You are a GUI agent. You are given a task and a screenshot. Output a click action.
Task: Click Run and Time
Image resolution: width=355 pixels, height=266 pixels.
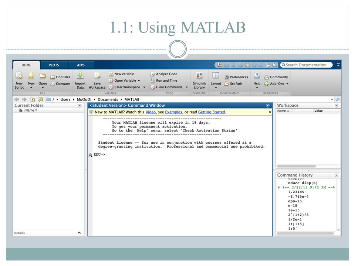[164, 81]
